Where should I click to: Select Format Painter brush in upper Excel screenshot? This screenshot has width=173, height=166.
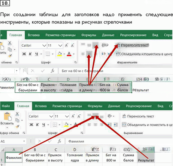pos(10,56)
